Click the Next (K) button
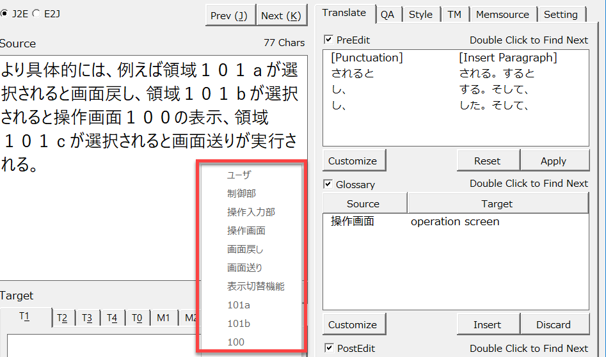606x357 pixels. pyautogui.click(x=282, y=15)
